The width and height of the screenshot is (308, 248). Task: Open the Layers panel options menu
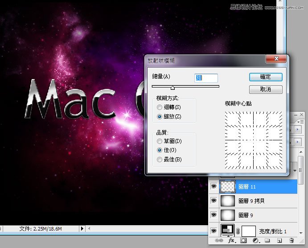(x=300, y=122)
